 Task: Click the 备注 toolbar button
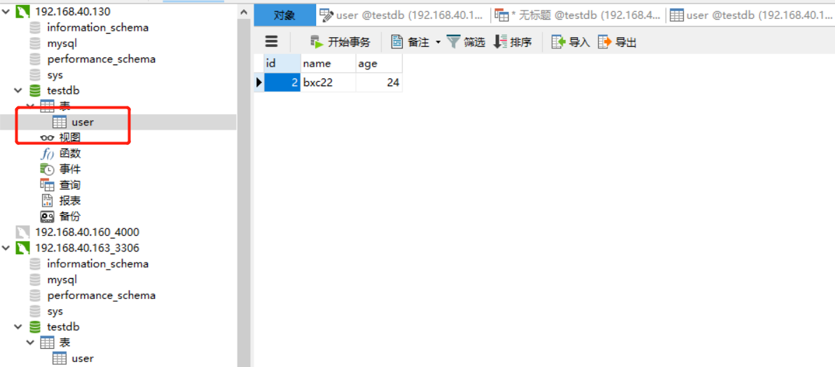[x=410, y=42]
